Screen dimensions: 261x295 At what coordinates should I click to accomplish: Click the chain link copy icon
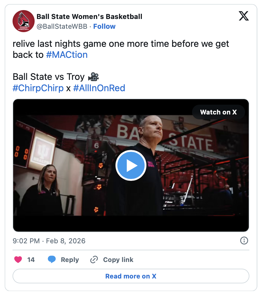click(94, 260)
